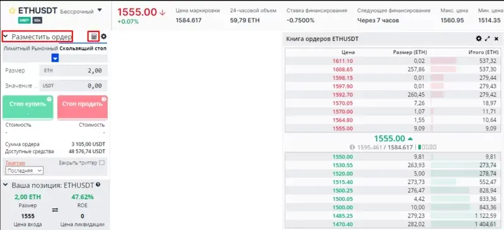Click bid price 1530.55
This screenshot has height=230, width=504.
[x=343, y=165]
